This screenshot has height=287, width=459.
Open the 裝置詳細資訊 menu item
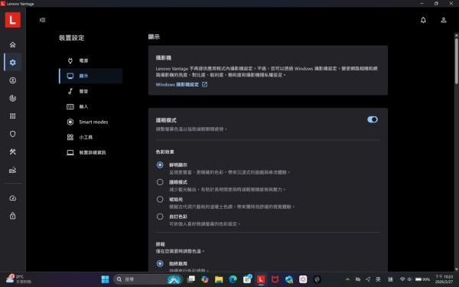pos(91,152)
